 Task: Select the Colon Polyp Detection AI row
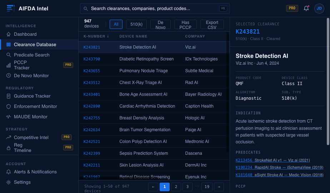coord(154,142)
